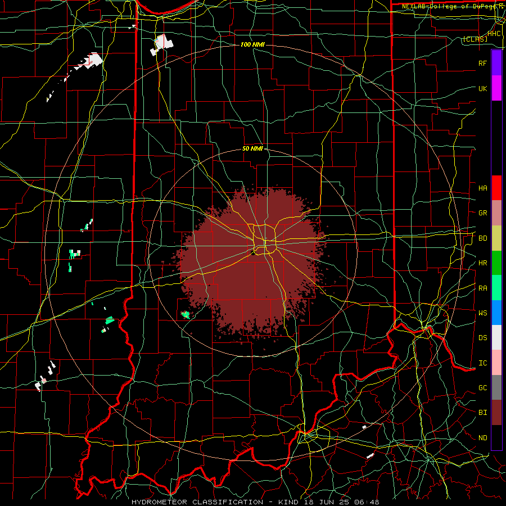The width and height of the screenshot is (506, 506).
Task: Pick the brown BI legend color swatch
Action: (x=496, y=413)
